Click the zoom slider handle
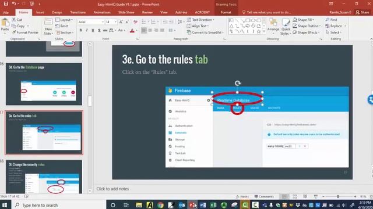The image size is (373, 209). (x=338, y=196)
